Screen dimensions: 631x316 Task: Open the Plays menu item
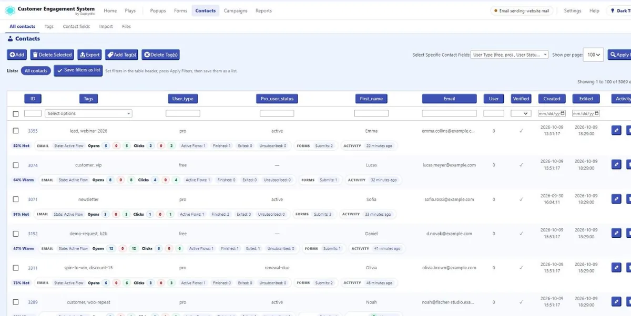pos(130,10)
